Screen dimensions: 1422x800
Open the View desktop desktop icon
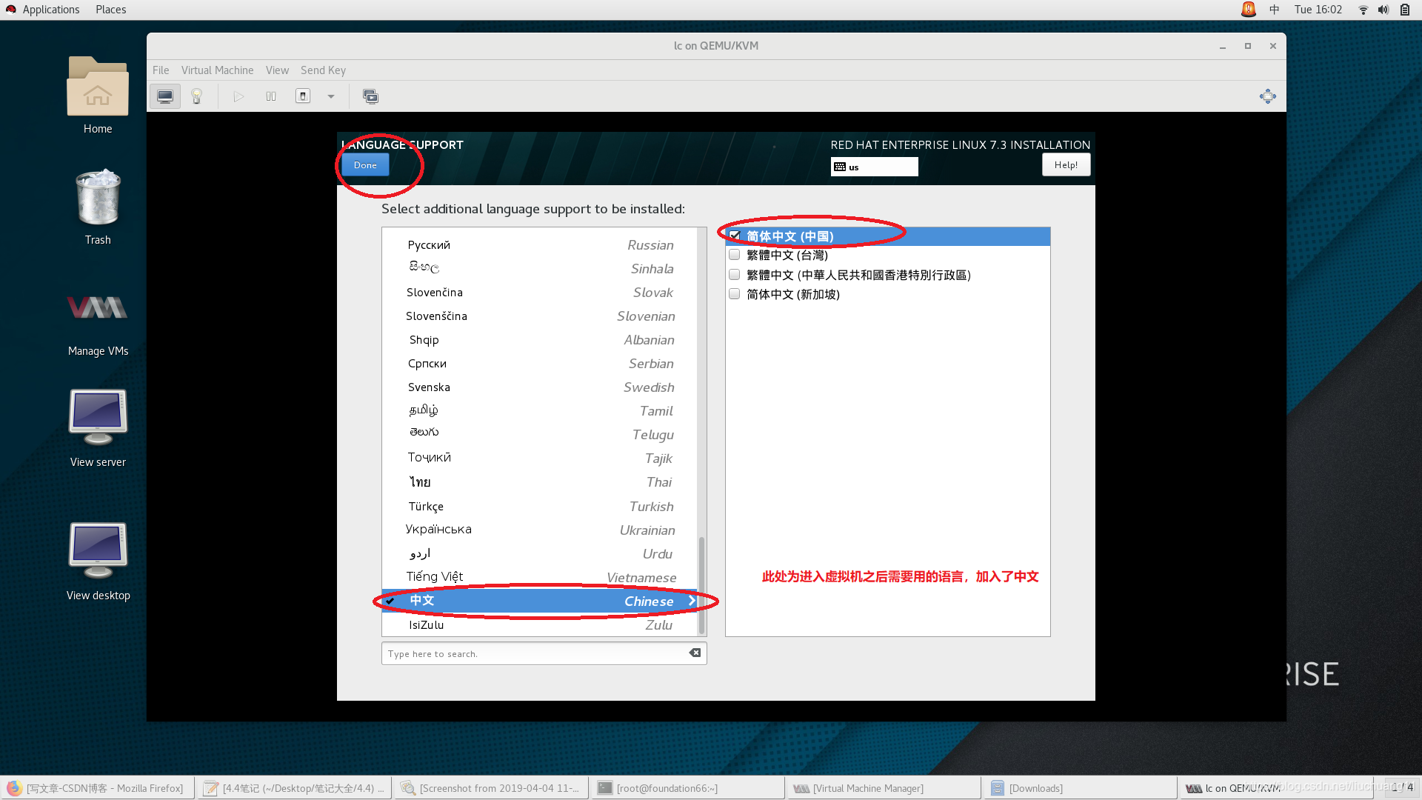(x=98, y=561)
